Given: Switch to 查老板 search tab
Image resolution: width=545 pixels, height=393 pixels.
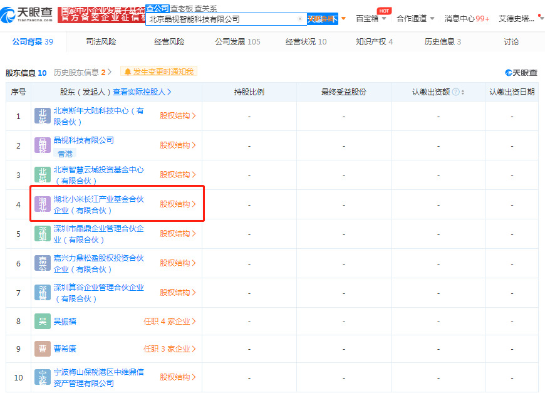Looking at the screenshot, I should tap(181, 8).
